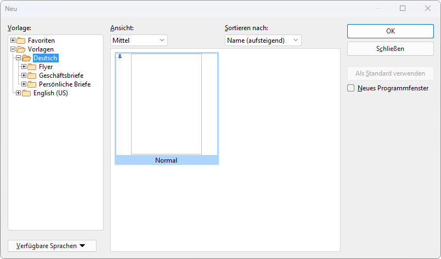
Task: Expand the Flyer tree node
Action: [x=24, y=67]
